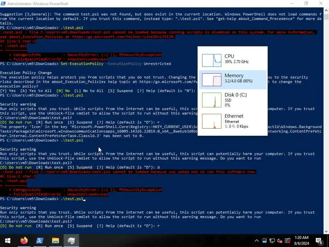Screen dimensions: 329x247
Task: Select the Memory 3.2/4.0 GB row
Action: pyautogui.click(x=233, y=80)
